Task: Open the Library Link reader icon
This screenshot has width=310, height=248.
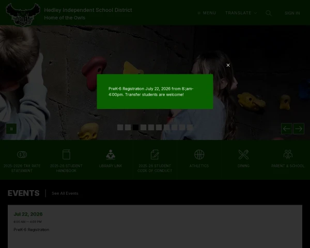Action: point(111,154)
